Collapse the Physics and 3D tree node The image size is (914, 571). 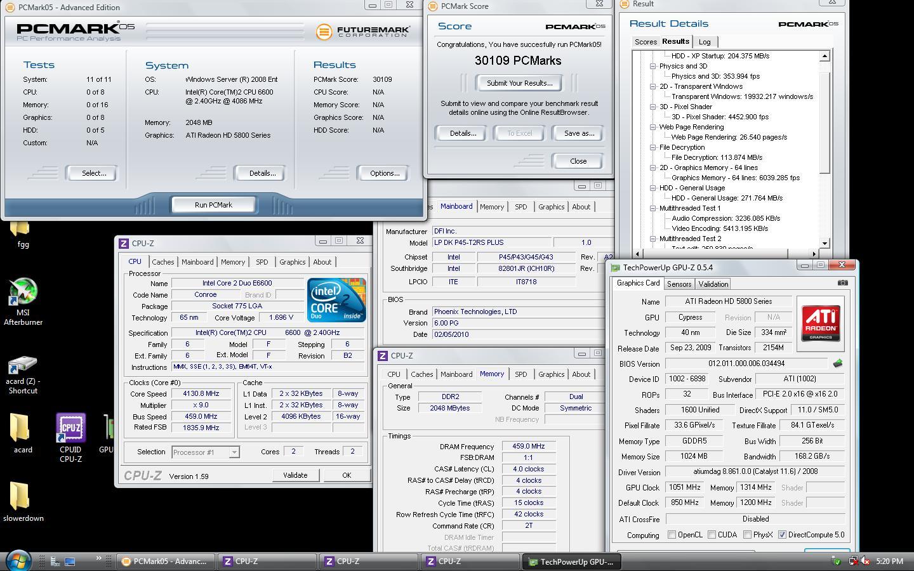point(652,66)
